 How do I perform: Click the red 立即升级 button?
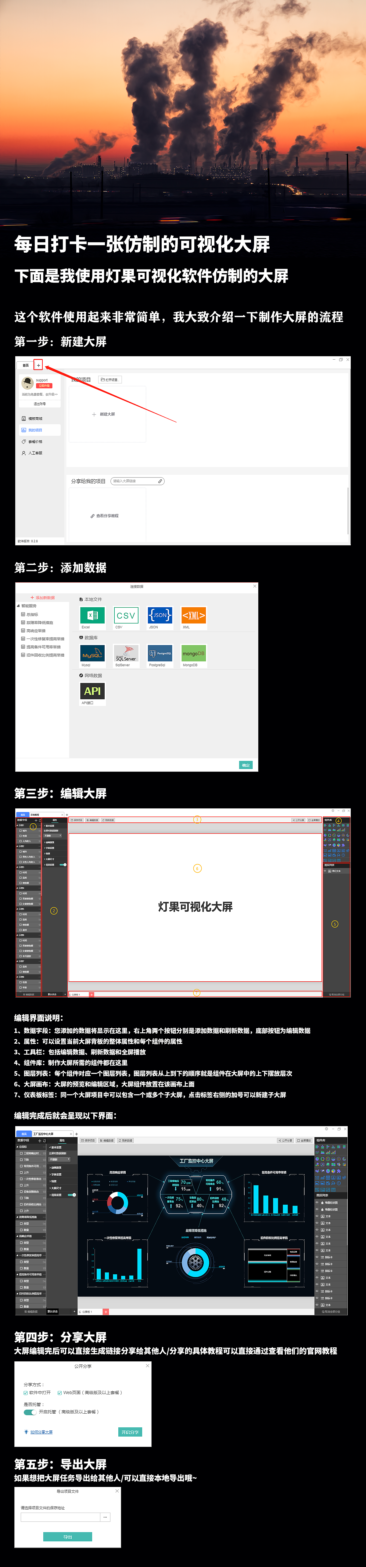44,386
